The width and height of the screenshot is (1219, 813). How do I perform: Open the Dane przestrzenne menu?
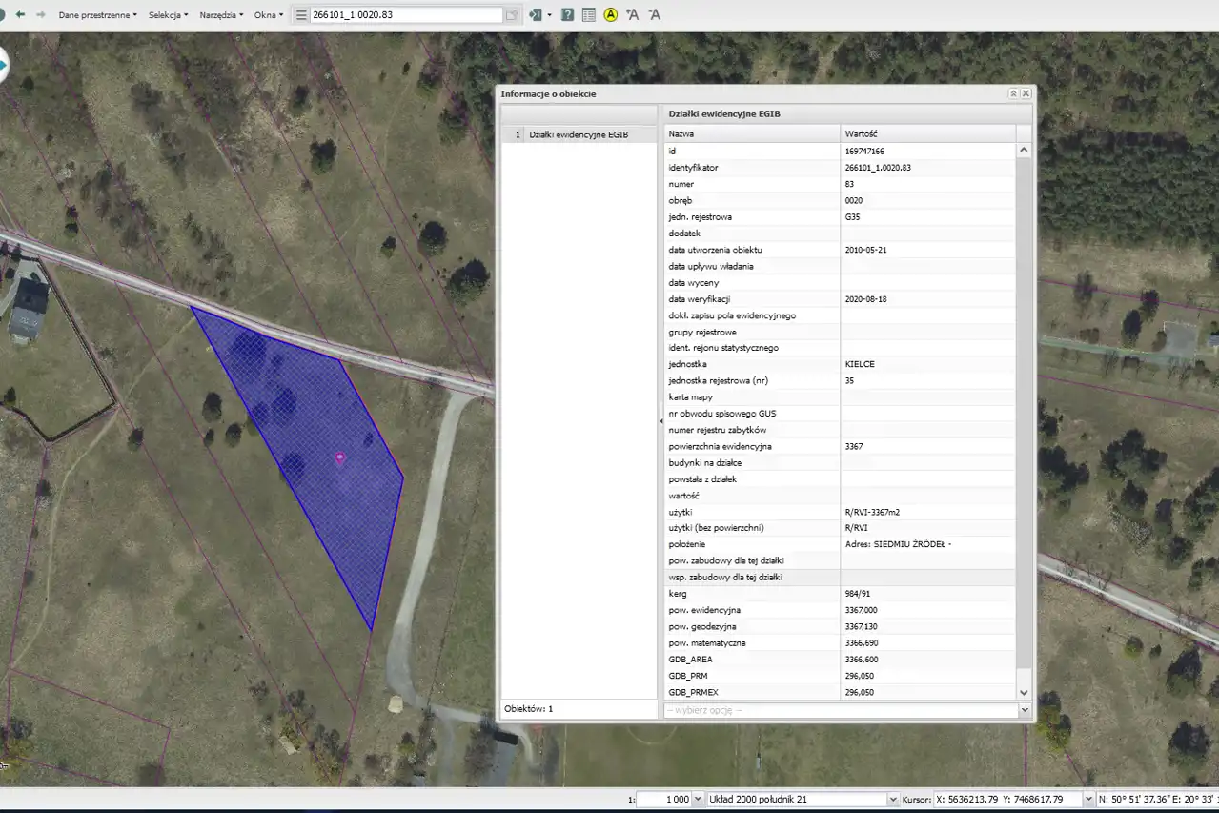(x=97, y=15)
